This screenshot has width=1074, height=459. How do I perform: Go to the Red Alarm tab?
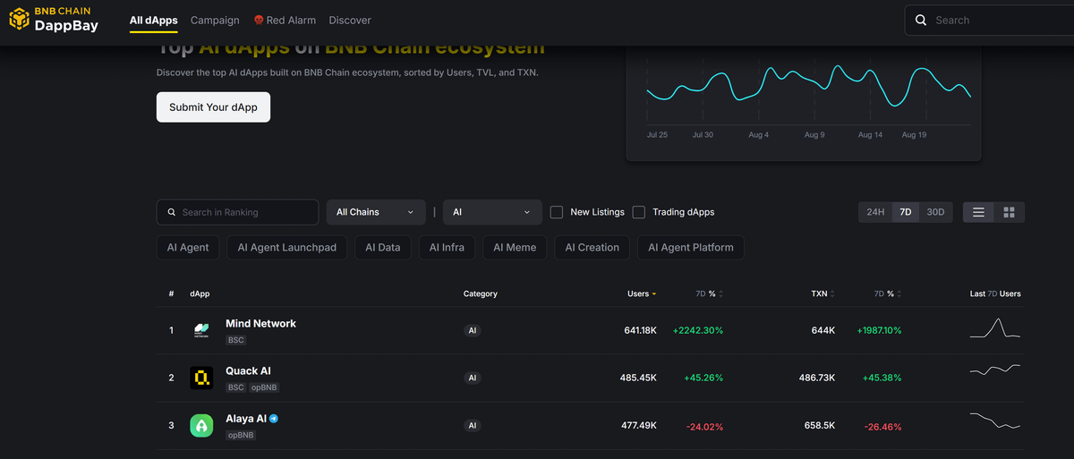285,20
